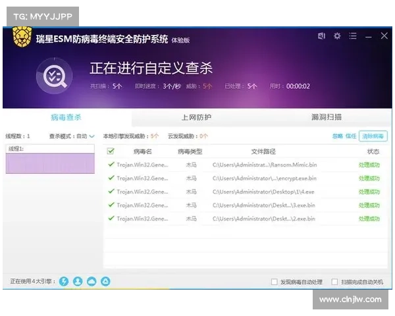Toggle the select-all checkbox in table header

[111, 151]
